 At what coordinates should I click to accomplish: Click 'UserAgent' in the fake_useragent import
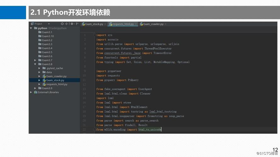[x=145, y=89]
